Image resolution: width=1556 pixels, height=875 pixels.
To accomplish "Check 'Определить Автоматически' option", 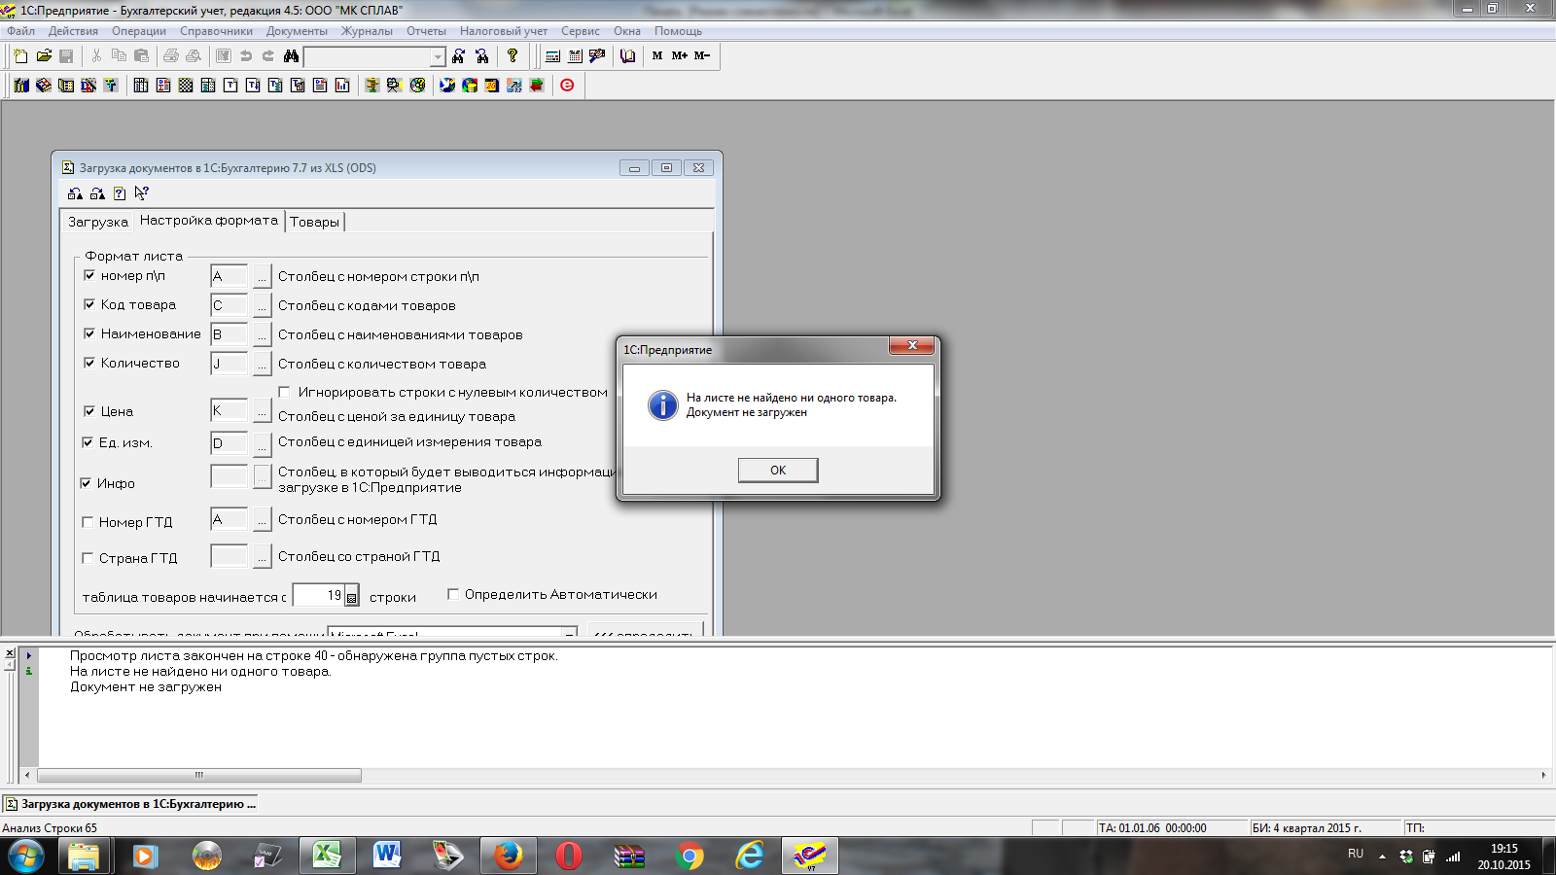I will (453, 595).
